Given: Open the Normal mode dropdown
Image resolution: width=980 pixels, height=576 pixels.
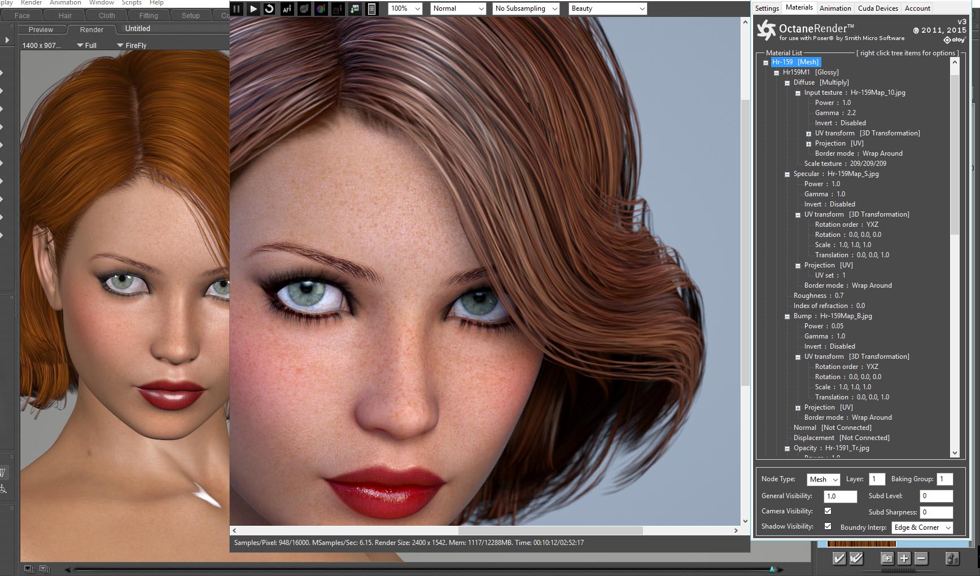Looking at the screenshot, I should (458, 8).
